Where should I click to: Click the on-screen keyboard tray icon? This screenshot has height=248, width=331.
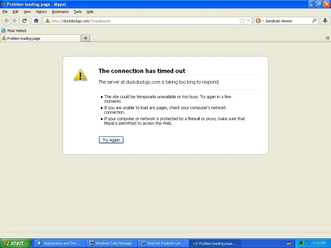coord(289,243)
